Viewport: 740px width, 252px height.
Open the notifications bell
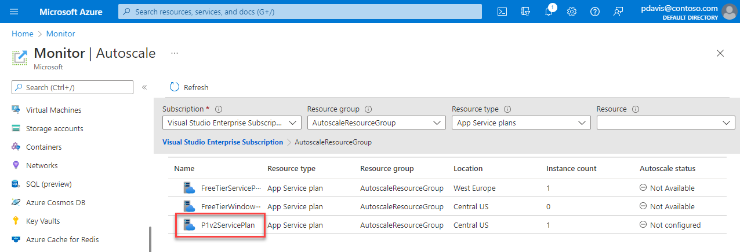[549, 12]
